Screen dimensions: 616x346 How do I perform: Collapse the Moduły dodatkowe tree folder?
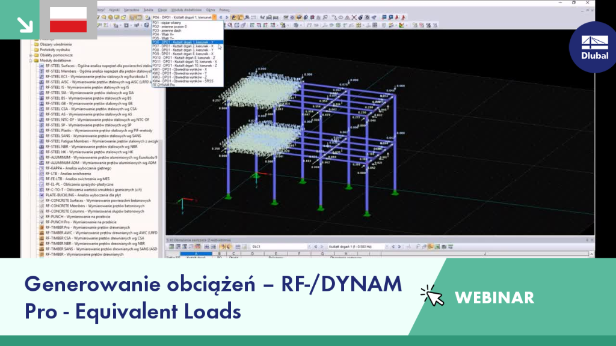(31, 61)
